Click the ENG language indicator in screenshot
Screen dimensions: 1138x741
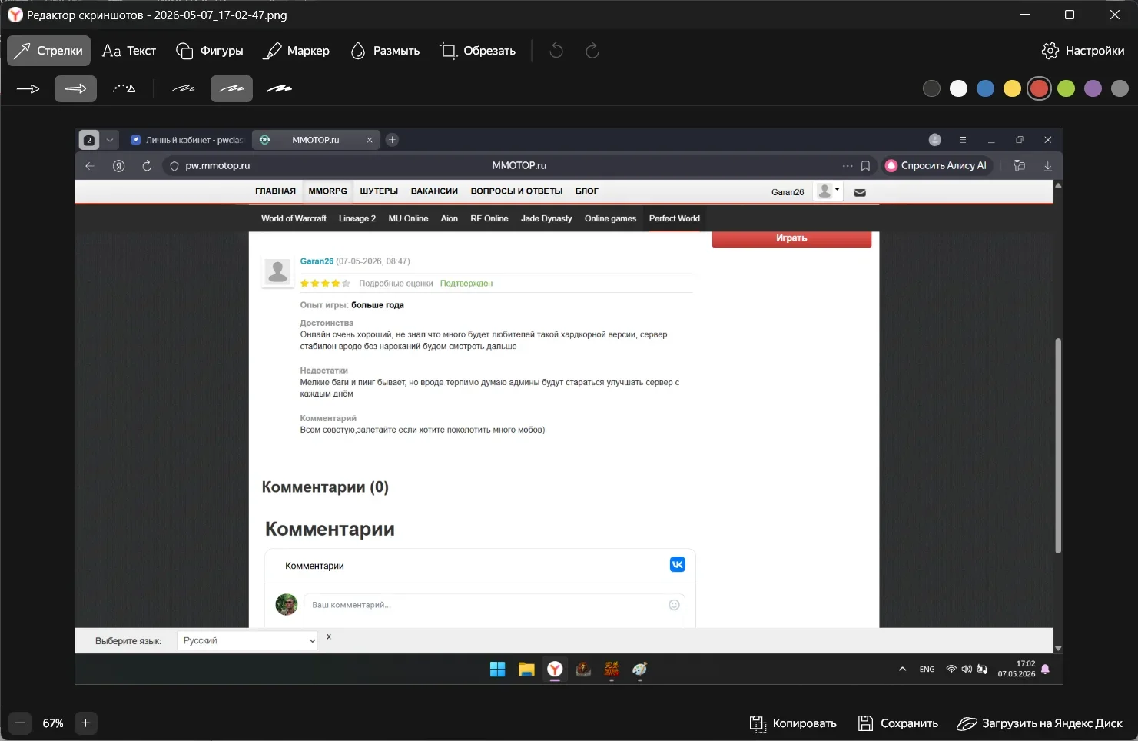[927, 670]
